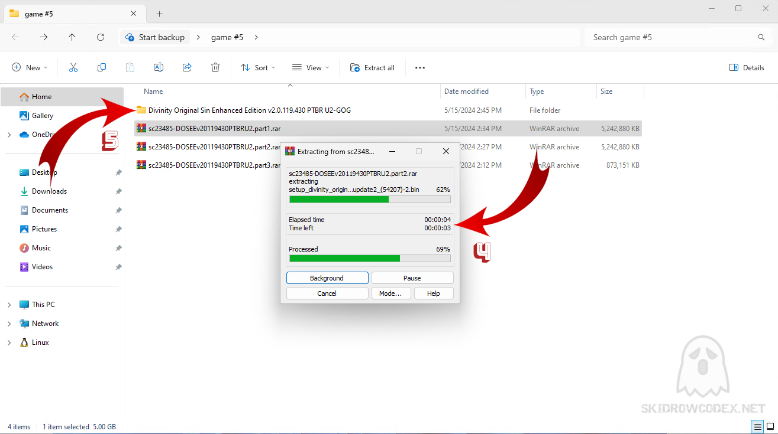Switch to large icons view in status bar
The height and width of the screenshot is (434, 778).
(770, 426)
